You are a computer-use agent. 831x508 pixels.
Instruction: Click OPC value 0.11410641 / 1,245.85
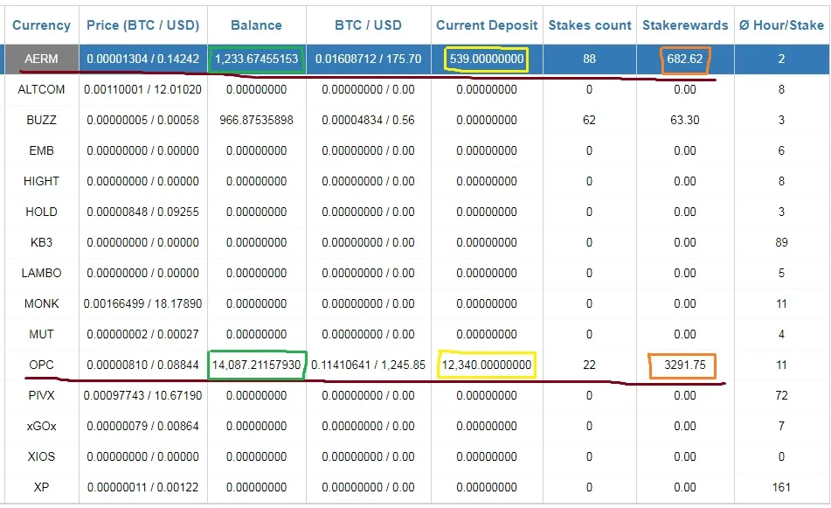tap(369, 365)
